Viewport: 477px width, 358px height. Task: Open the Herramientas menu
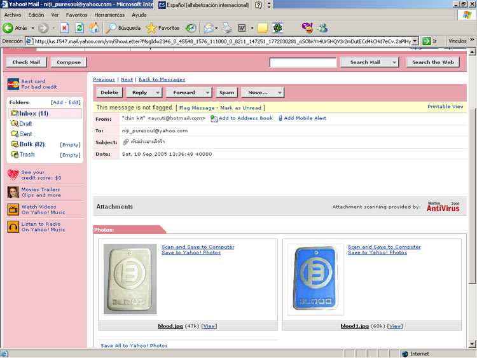click(x=109, y=15)
